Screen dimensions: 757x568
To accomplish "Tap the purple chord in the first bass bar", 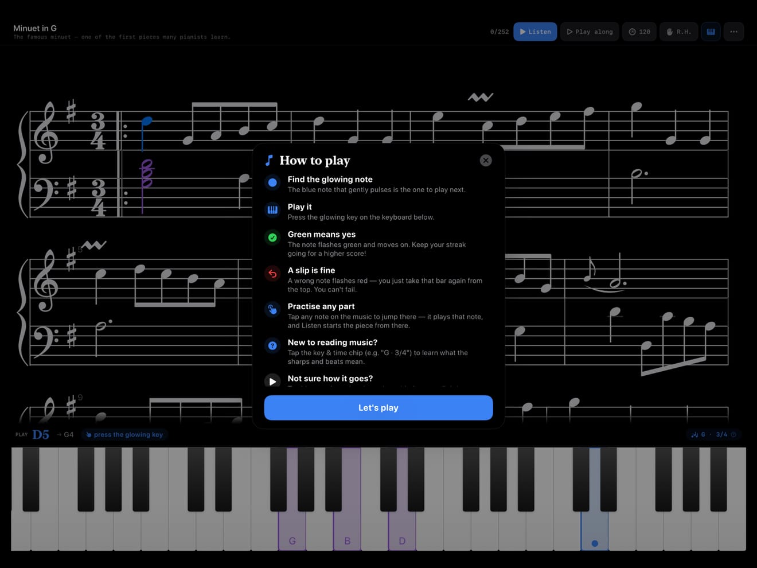I will coord(147,173).
